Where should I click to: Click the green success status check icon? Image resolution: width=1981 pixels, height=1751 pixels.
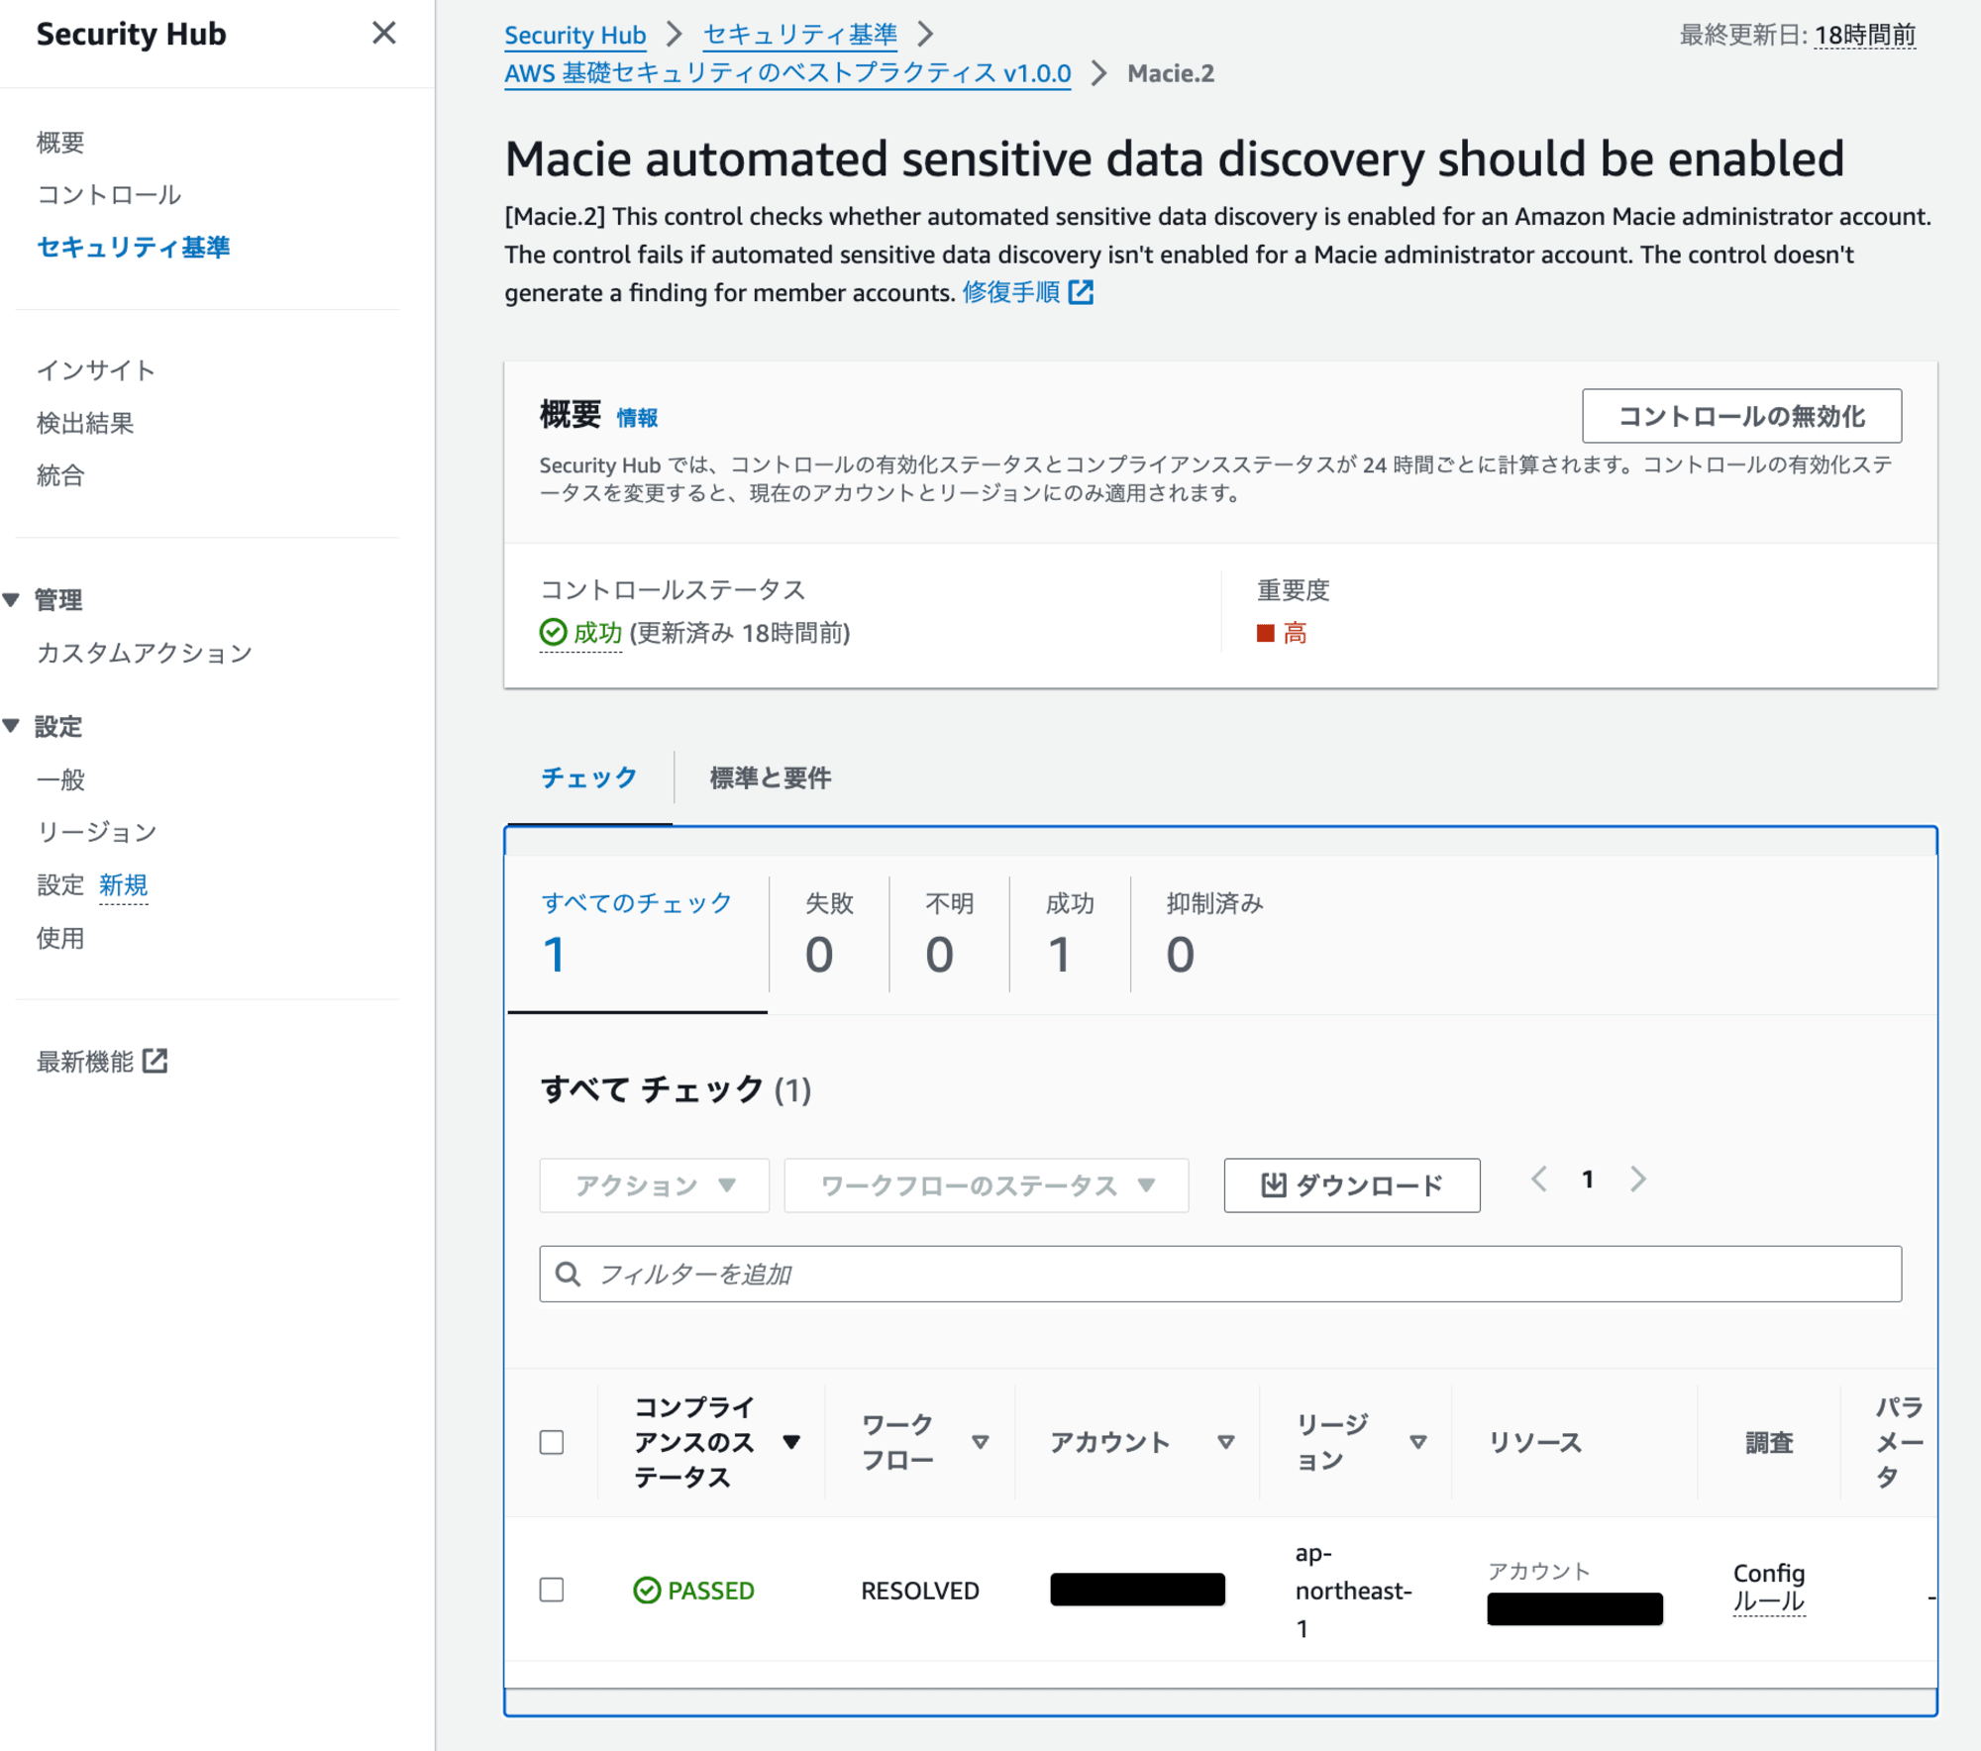point(553,632)
